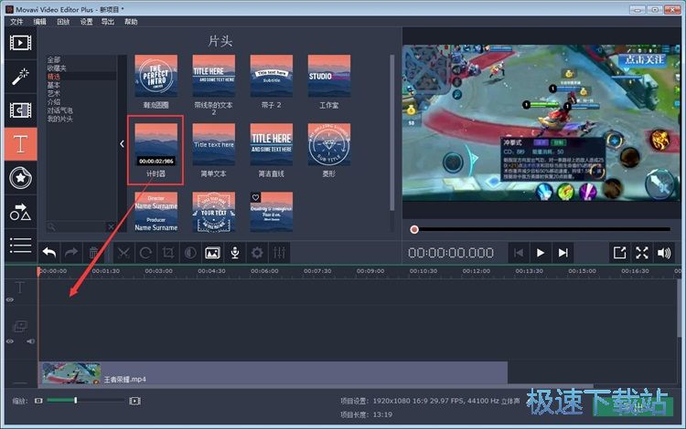Open the 文件 menu
Image resolution: width=686 pixels, height=429 pixels.
pos(16,21)
